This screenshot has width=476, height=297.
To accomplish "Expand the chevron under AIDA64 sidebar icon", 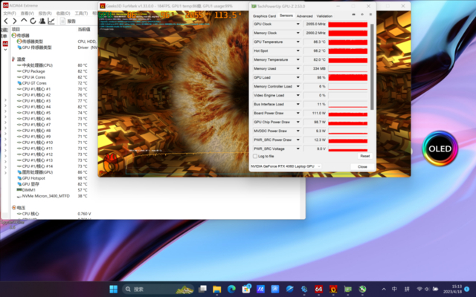I will (x=5, y=50).
